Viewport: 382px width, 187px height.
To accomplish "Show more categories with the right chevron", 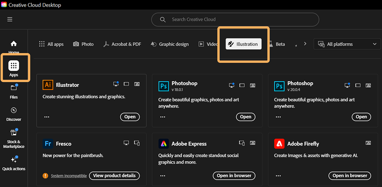I will [x=305, y=44].
